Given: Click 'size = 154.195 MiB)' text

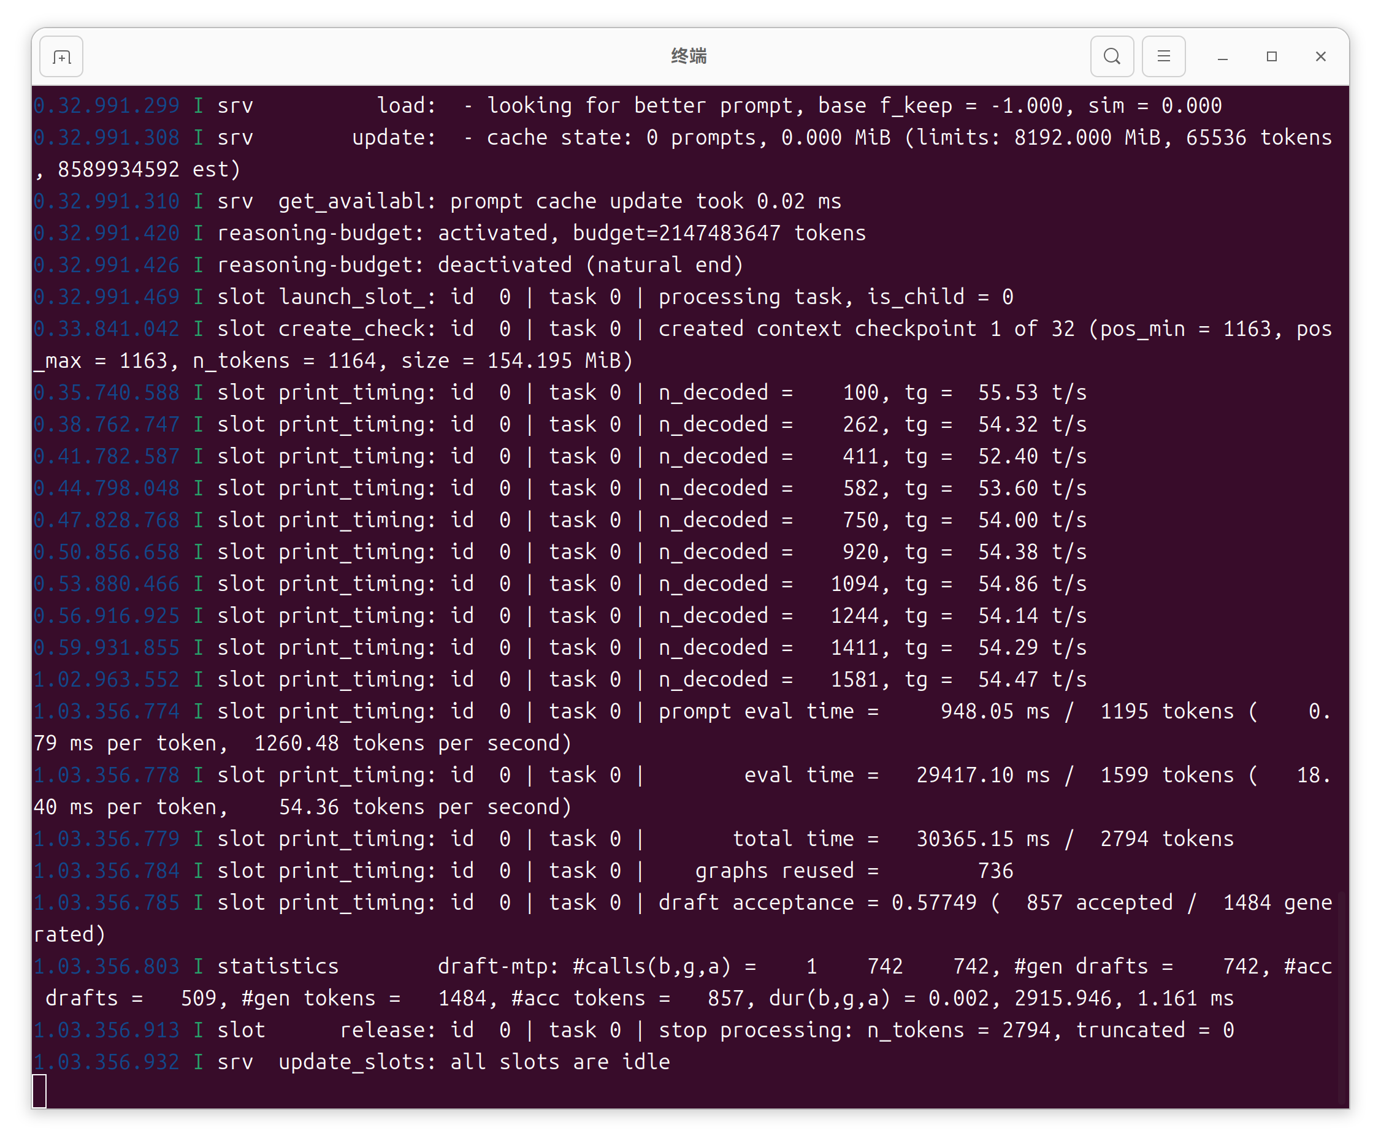Looking at the screenshot, I should pyautogui.click(x=518, y=361).
